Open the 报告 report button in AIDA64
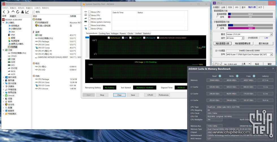Viewport: 277px width, 142px height. (x=36, y=12)
